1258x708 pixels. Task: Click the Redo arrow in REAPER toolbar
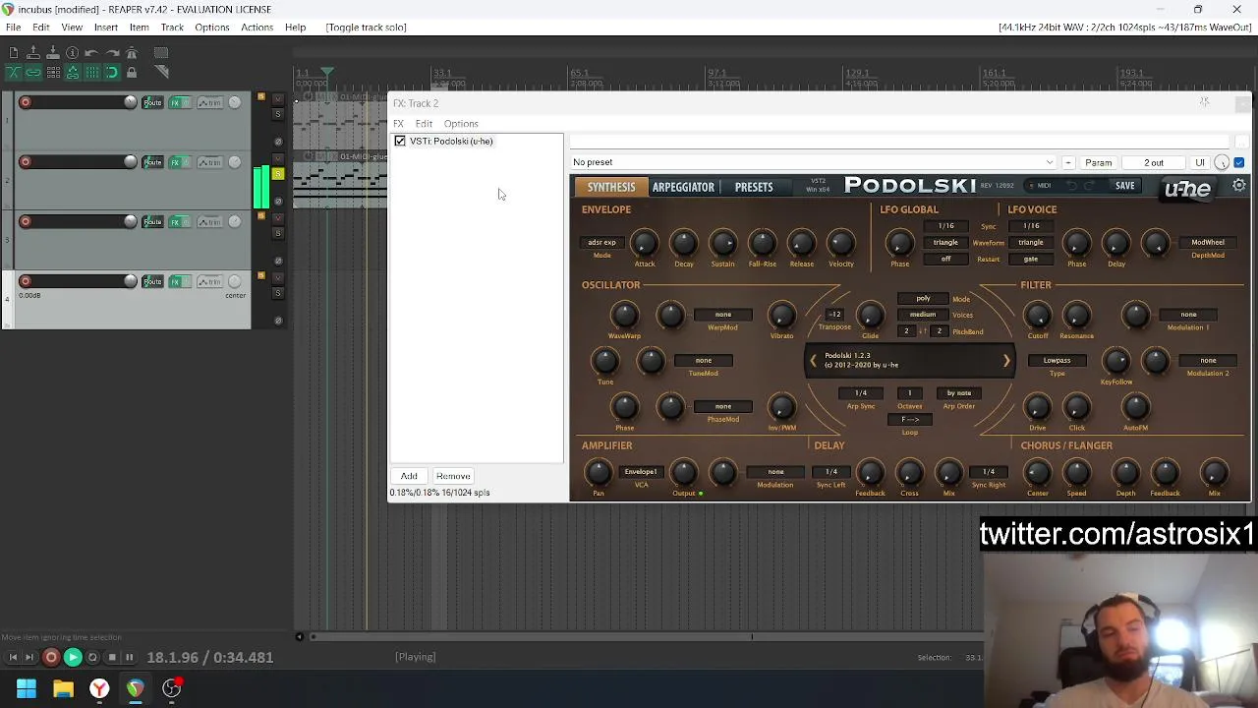click(x=112, y=52)
